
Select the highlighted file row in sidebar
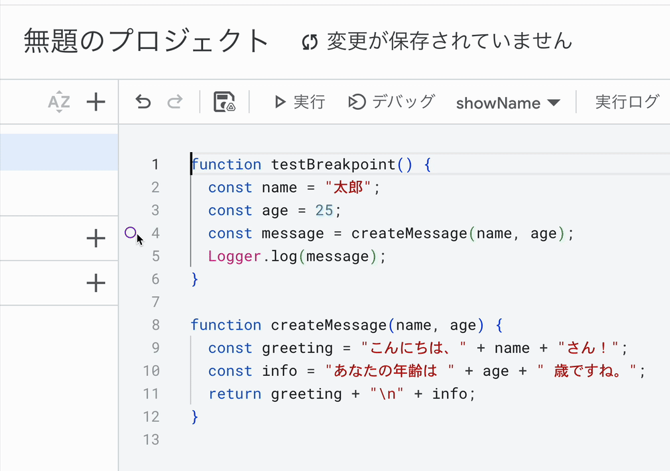point(59,152)
